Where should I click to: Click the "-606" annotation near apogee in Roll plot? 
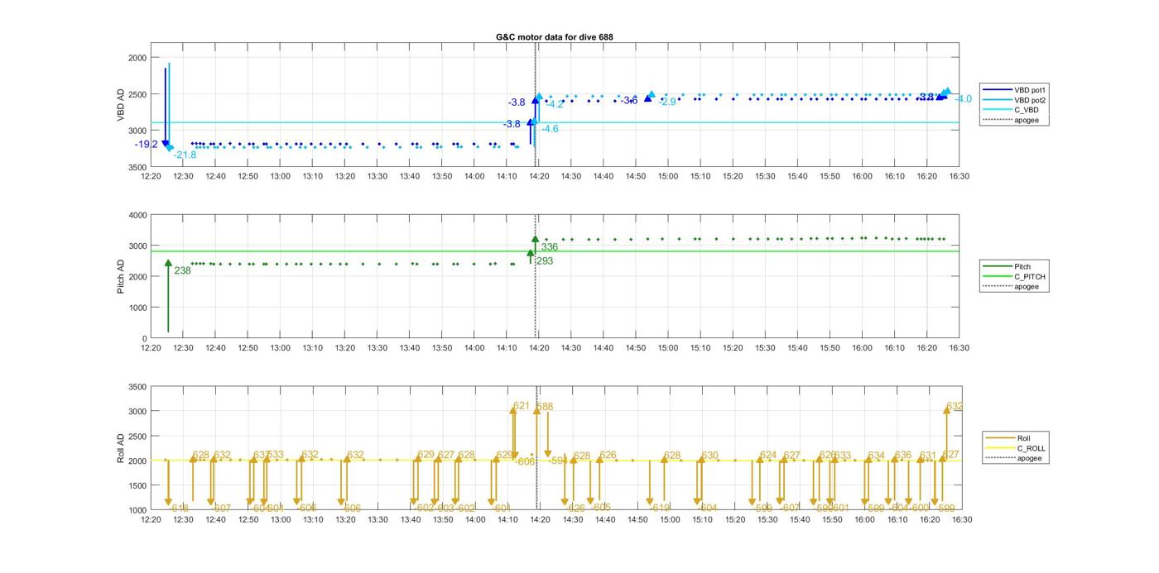point(525,461)
